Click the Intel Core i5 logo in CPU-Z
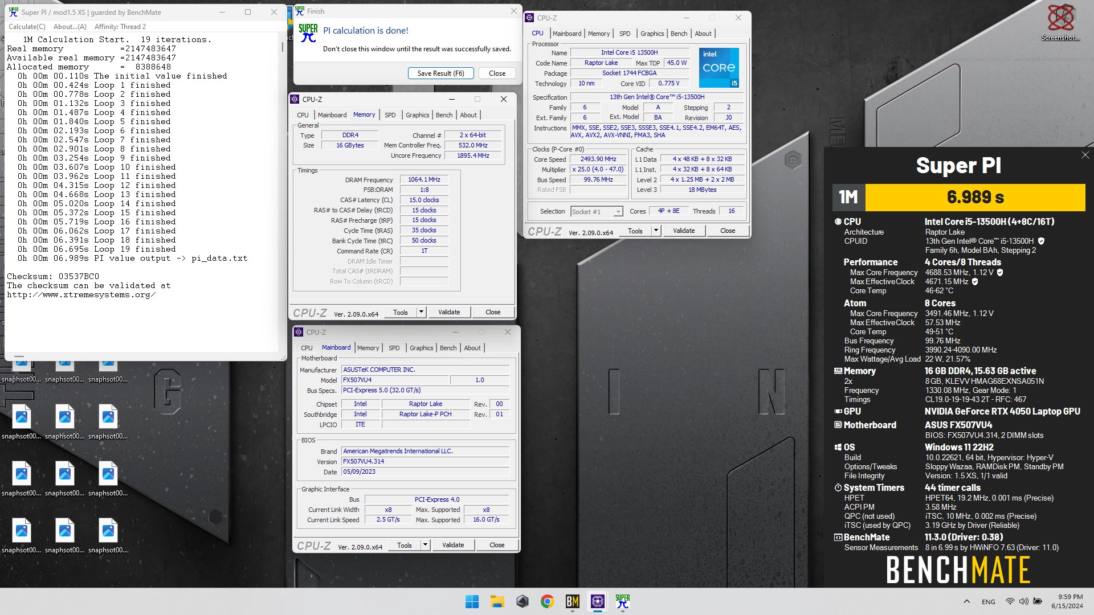 (x=719, y=67)
